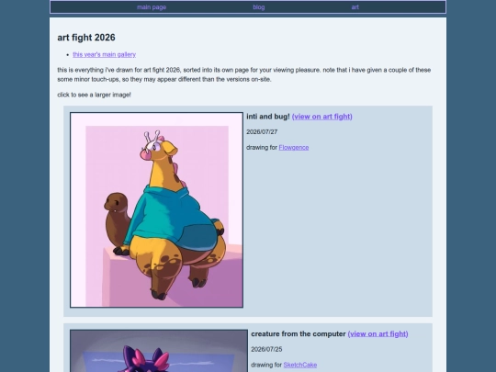The image size is (496, 372).
Task: Visit SketchCake's profile link
Action: click(x=299, y=365)
